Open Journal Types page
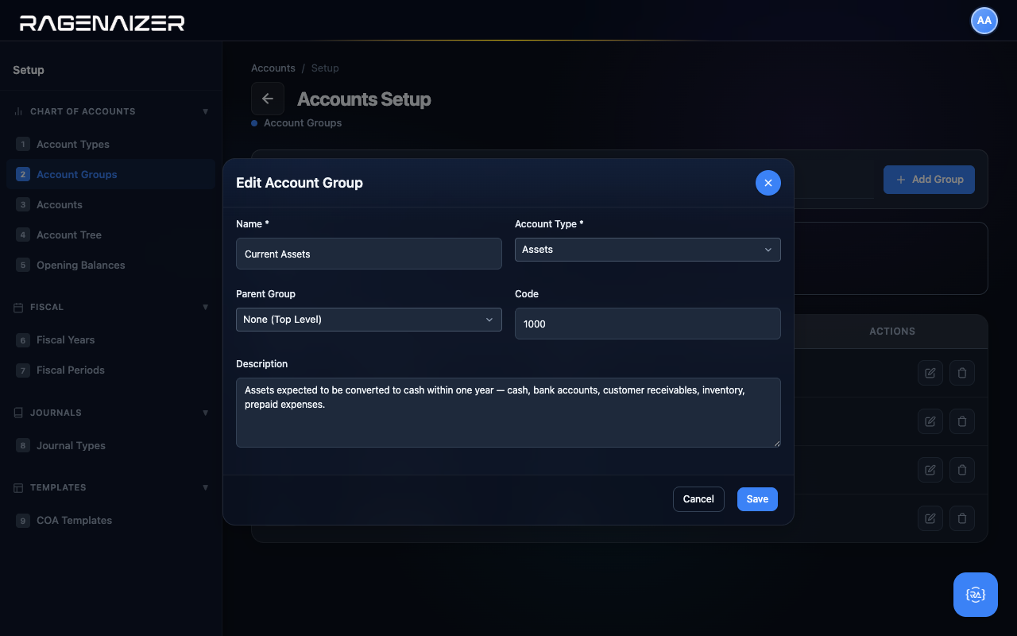The image size is (1017, 636). tap(110, 445)
